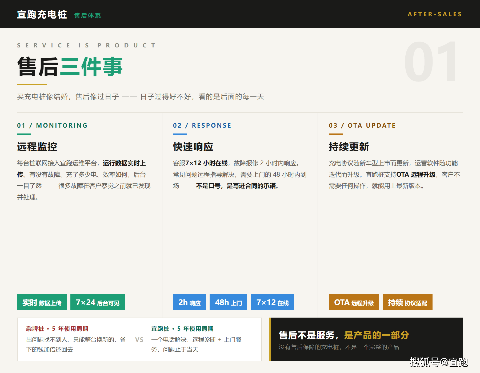Viewport: 480px width, 373px height.
Task: Click the 持续更新 heading
Action: pyautogui.click(x=349, y=147)
